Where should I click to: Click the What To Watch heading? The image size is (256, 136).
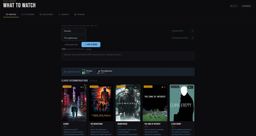click(19, 5)
